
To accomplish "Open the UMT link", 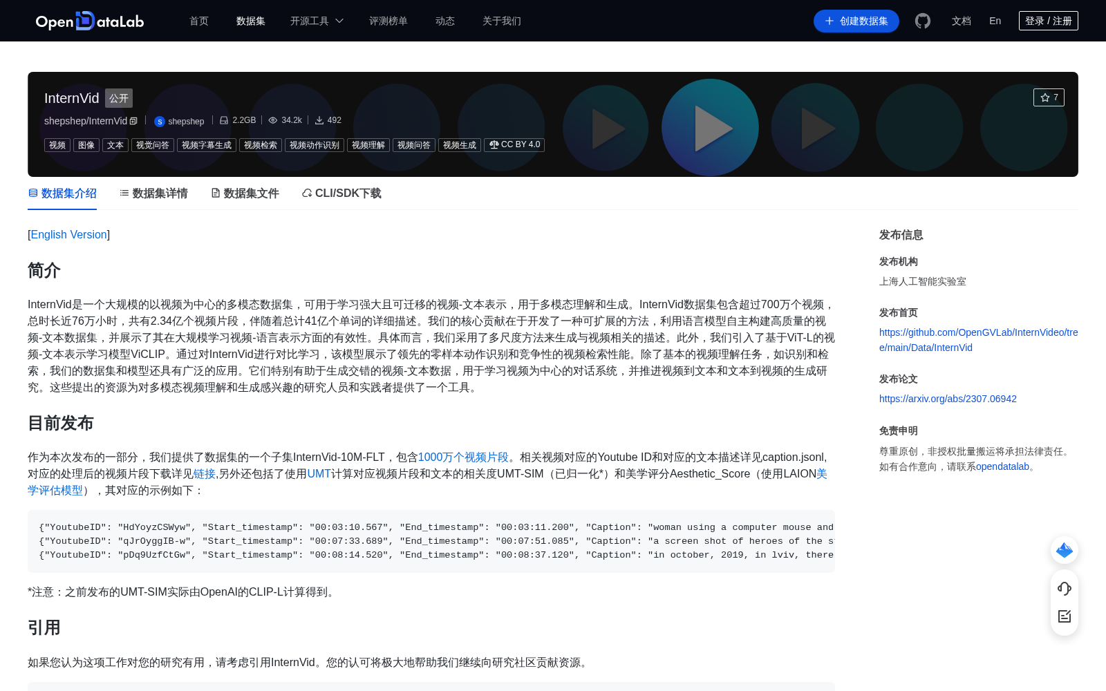I will click(x=319, y=474).
